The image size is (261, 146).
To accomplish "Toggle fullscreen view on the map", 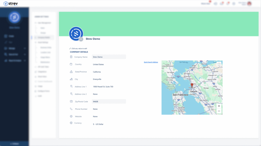I will (x=219, y=64).
